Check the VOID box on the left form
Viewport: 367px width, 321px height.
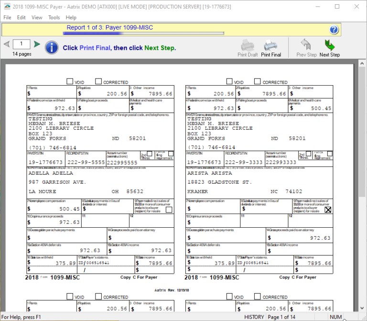click(x=70, y=82)
